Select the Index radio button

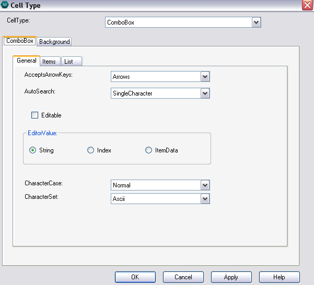[90, 150]
